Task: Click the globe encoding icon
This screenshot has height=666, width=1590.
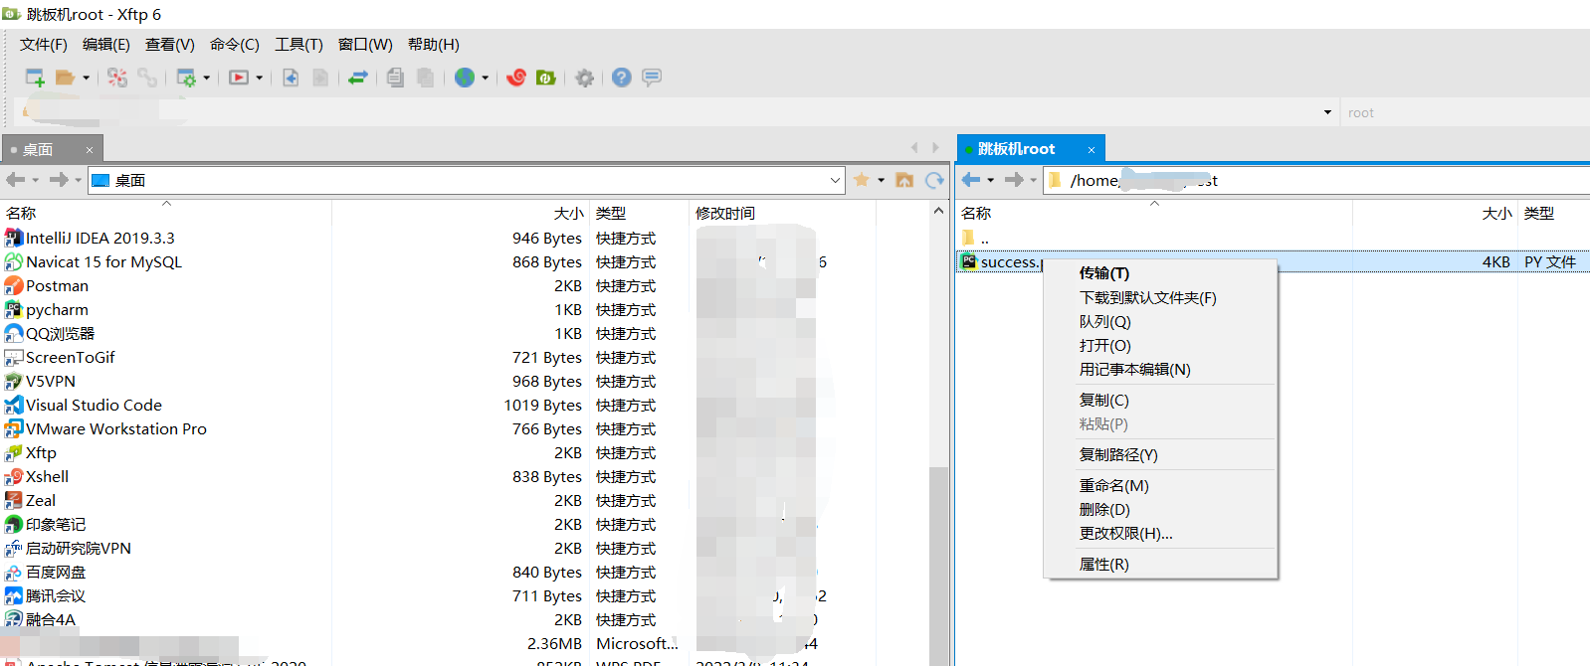Action: [x=465, y=78]
